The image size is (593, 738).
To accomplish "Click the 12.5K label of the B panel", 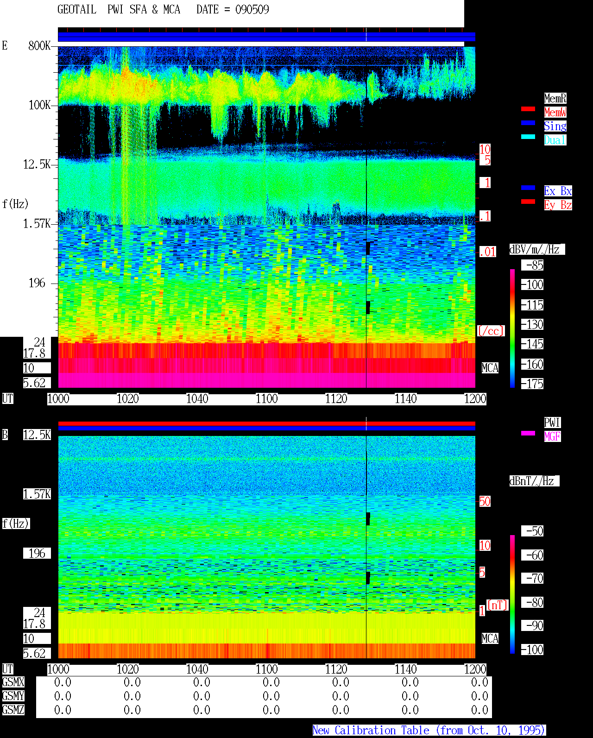I will tap(37, 435).
